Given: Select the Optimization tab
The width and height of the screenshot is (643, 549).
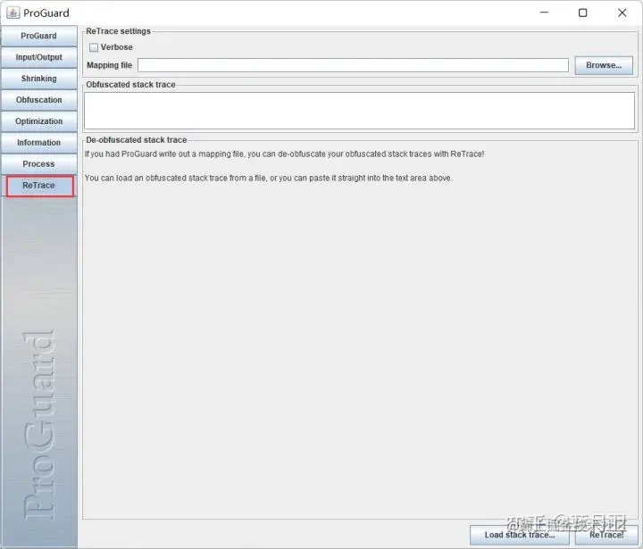Looking at the screenshot, I should click(x=38, y=121).
